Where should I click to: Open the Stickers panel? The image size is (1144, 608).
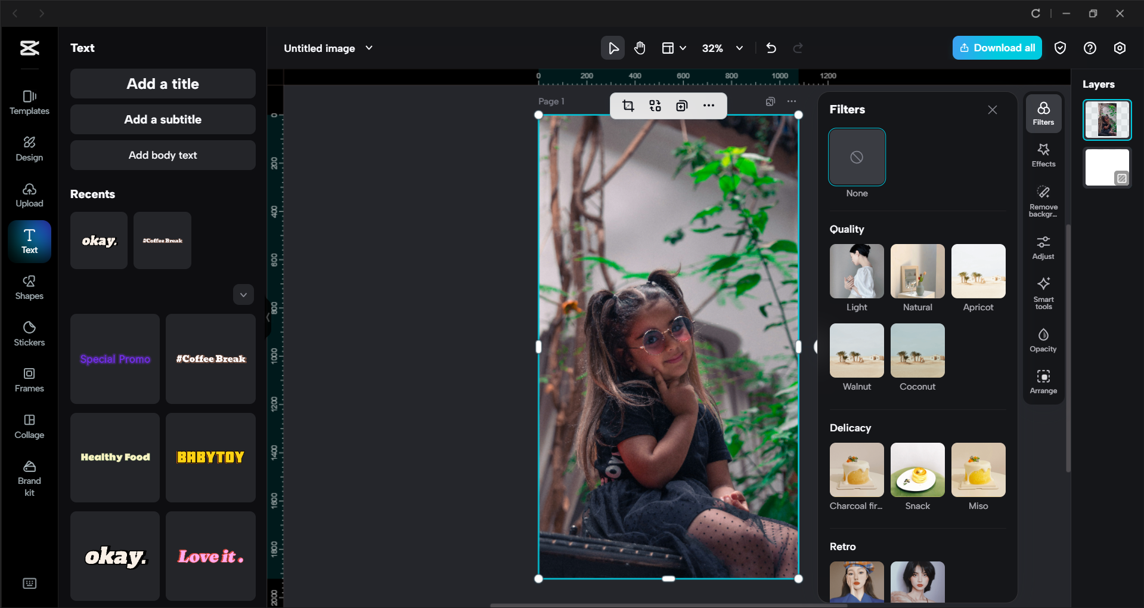pos(29,333)
